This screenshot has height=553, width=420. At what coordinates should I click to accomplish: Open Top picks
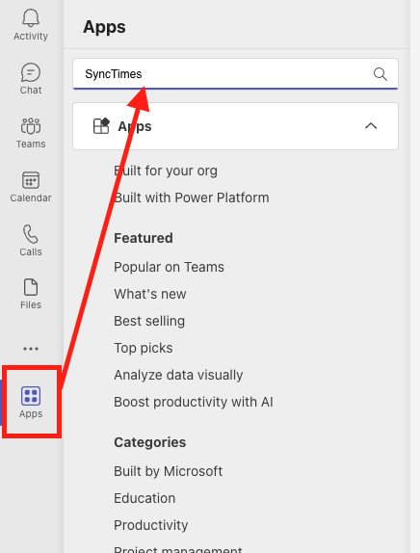[144, 348]
